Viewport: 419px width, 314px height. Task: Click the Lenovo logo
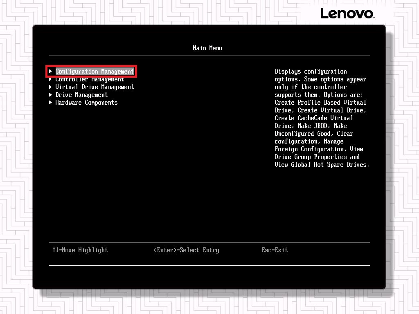347,13
